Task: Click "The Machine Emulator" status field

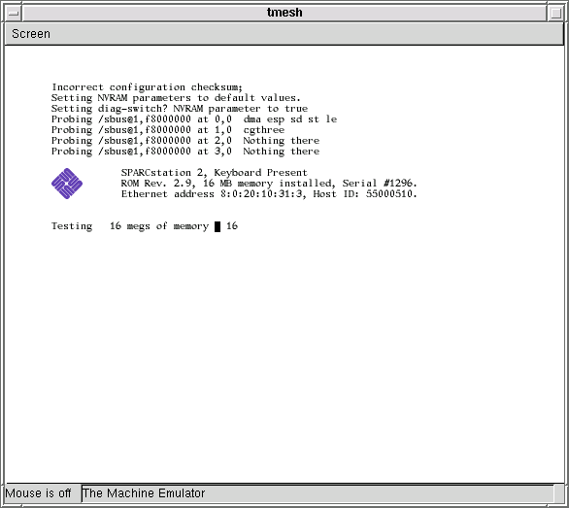Action: point(318,493)
